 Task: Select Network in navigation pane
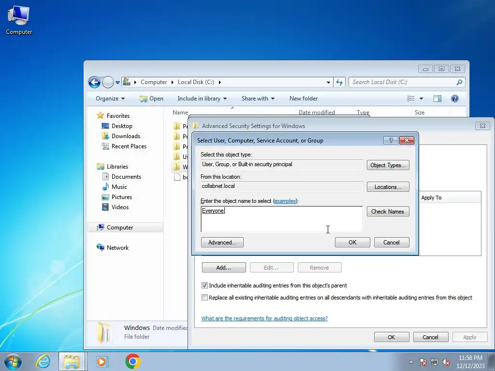click(117, 248)
